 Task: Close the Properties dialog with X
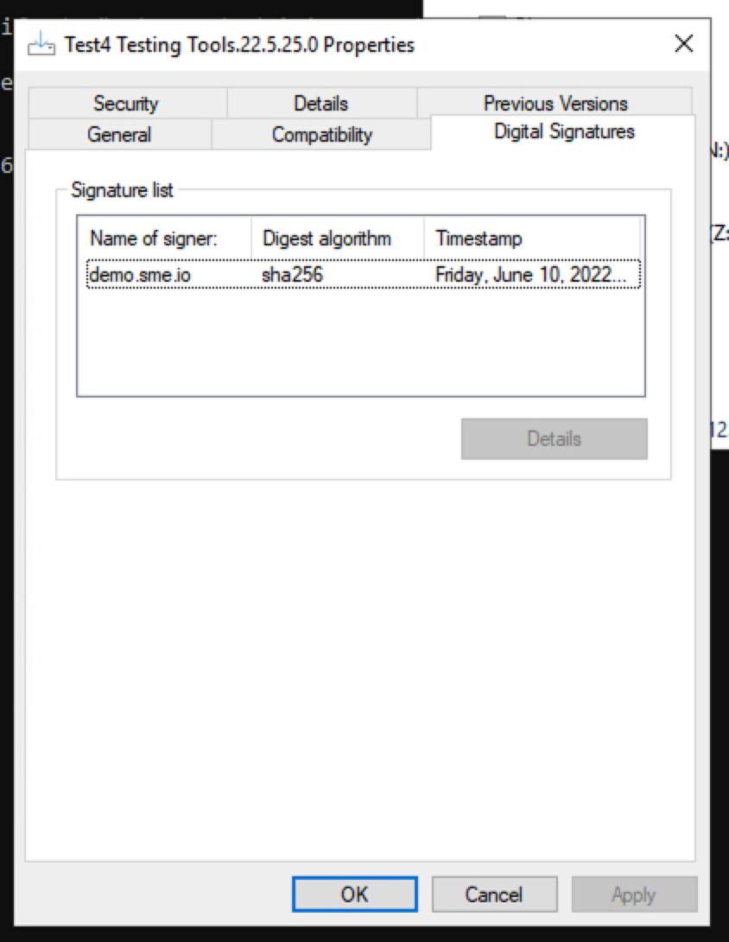pos(683,44)
